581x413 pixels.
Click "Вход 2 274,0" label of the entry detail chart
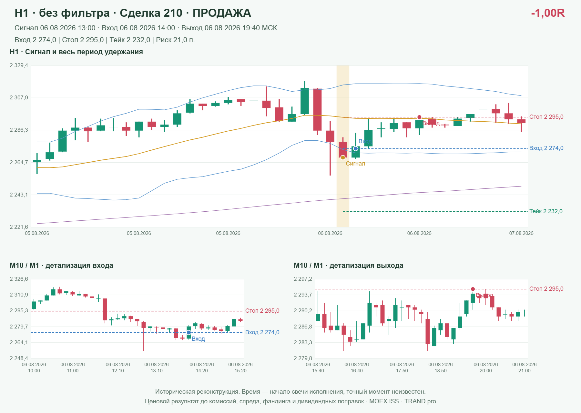[262, 332]
